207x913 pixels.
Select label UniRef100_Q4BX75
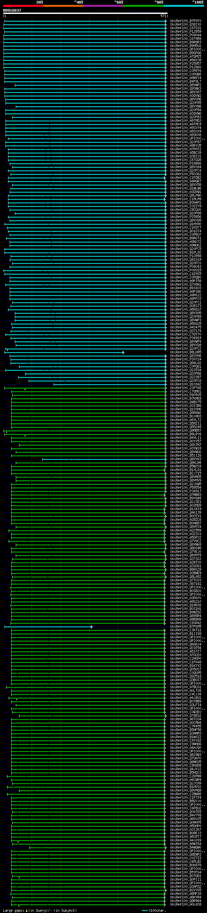point(185,402)
